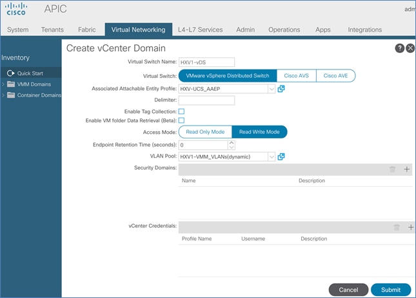Click the vCenter Credentials Description column header
Viewport: 416px width, 298px height.
(x=314, y=238)
